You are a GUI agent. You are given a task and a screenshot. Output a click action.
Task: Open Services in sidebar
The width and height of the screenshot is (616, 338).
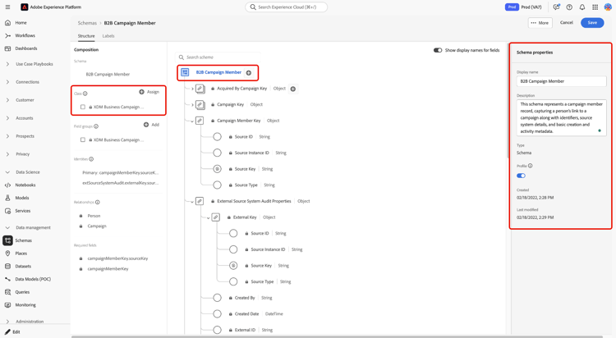pyautogui.click(x=22, y=211)
